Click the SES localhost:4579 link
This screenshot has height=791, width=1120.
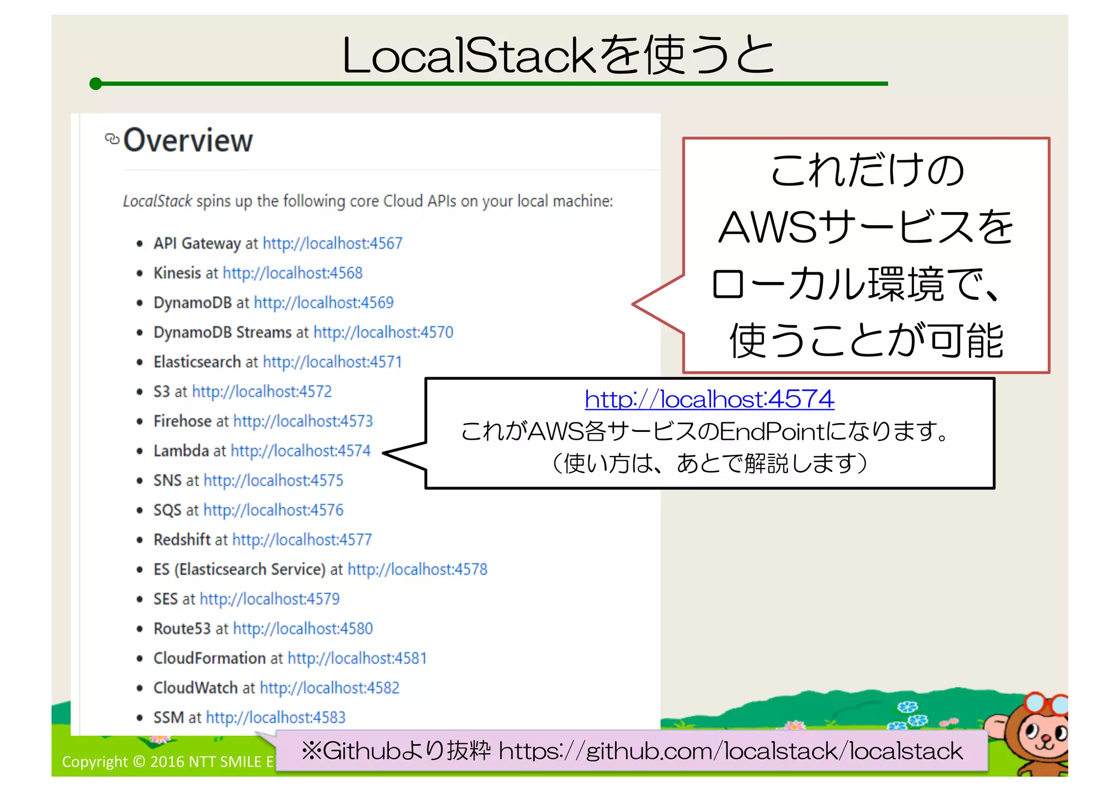coord(270,599)
